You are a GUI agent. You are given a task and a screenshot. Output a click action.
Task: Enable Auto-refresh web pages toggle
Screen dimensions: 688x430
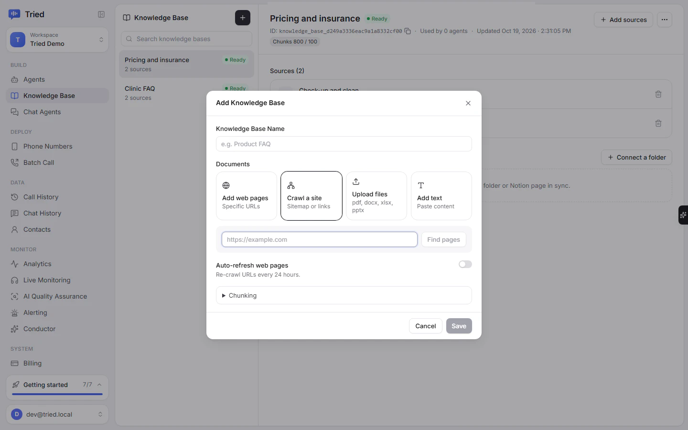465,264
